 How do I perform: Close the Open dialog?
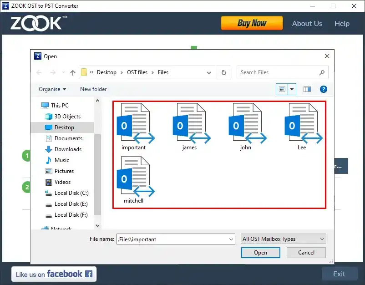tap(327, 56)
